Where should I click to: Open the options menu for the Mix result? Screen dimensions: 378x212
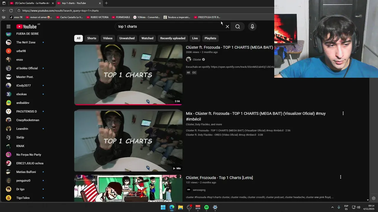[x=343, y=113]
